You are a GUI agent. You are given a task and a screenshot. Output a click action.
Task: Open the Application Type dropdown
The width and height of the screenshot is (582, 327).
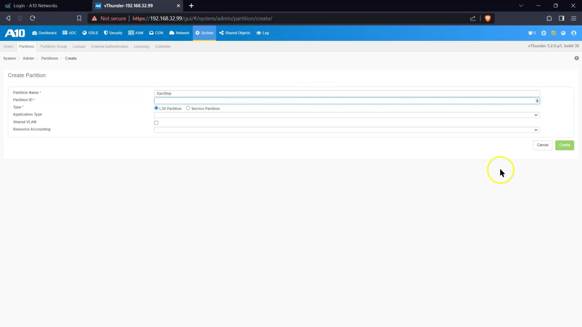(347, 115)
